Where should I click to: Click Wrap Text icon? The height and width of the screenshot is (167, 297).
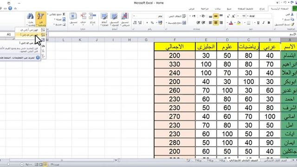point(184,16)
